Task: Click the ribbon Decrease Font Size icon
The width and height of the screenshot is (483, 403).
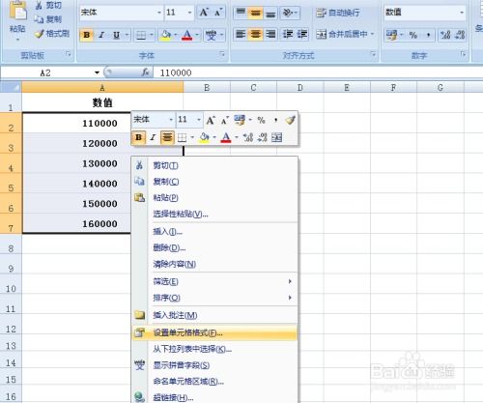Action: [x=218, y=13]
